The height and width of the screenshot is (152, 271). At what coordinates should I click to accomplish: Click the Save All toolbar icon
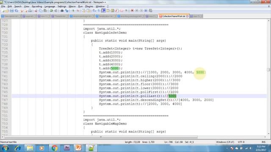point(16,11)
